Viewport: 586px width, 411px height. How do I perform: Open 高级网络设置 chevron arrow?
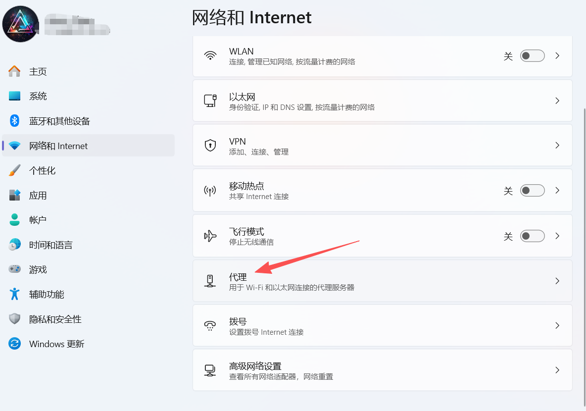click(557, 370)
